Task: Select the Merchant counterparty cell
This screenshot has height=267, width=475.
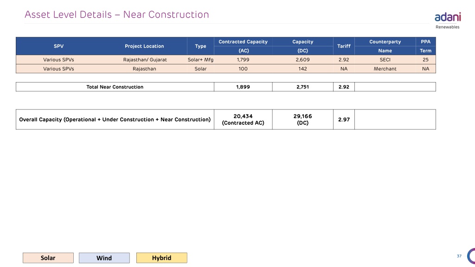Action: (x=385, y=69)
